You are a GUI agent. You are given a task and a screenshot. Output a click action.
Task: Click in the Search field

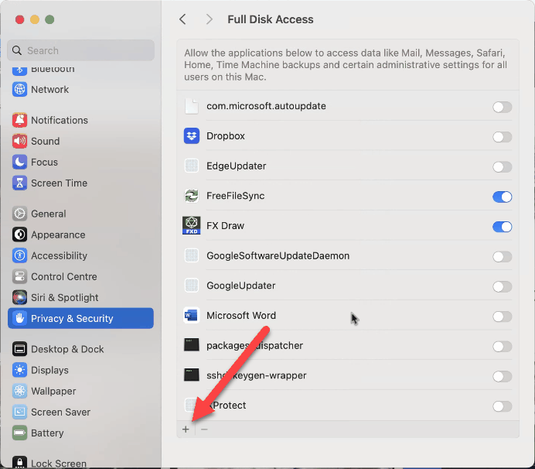pyautogui.click(x=81, y=50)
